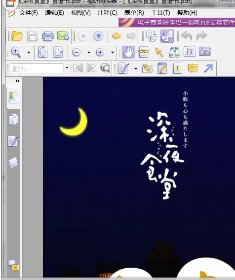Open the signatures pen side panel
Image resolution: width=235 pixels, height=280 pixels.
pyautogui.click(x=14, y=141)
